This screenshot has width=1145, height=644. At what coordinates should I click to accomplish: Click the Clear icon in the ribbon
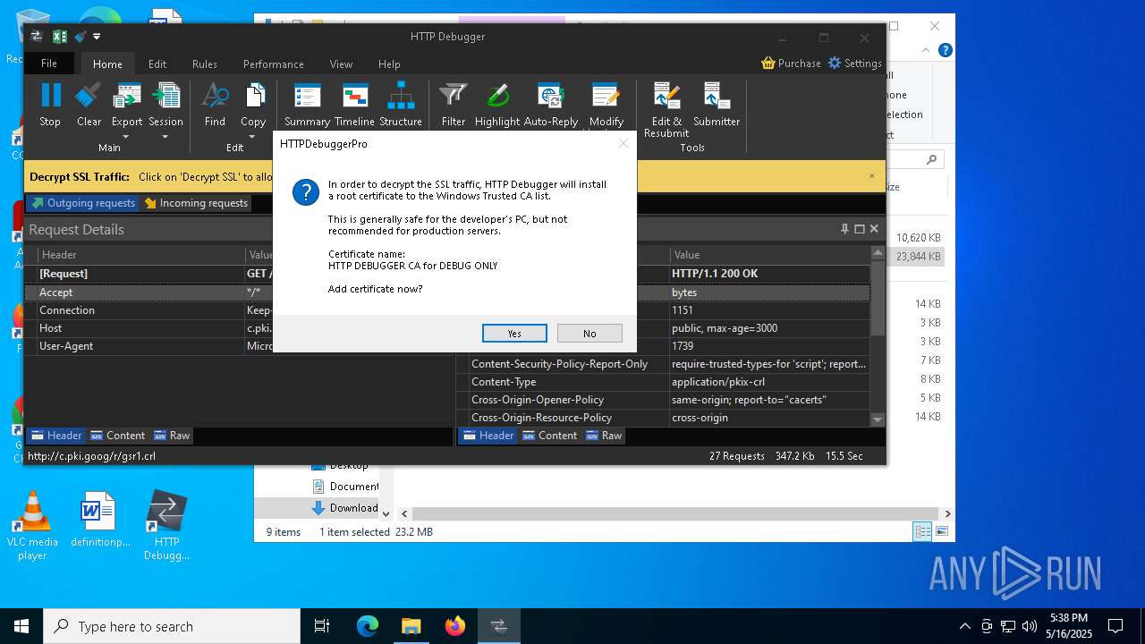click(89, 96)
